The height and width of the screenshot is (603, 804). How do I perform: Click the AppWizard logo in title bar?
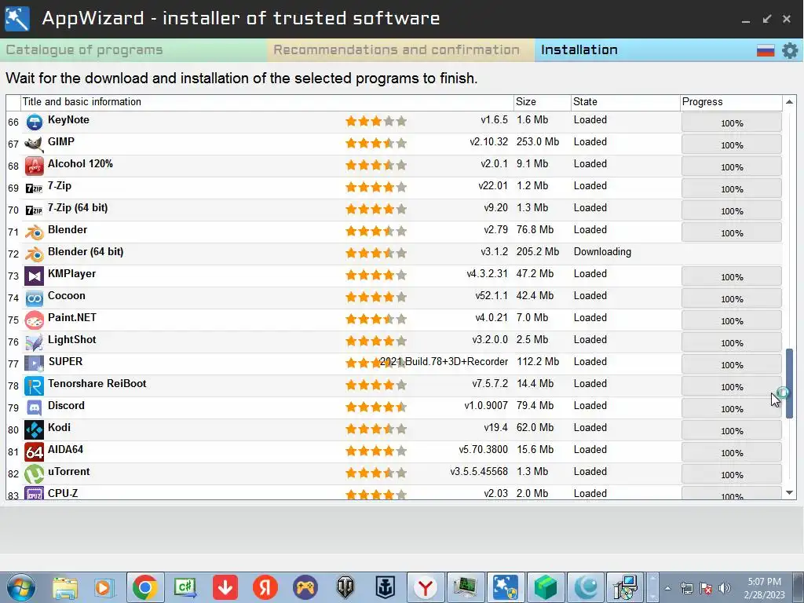[17, 19]
